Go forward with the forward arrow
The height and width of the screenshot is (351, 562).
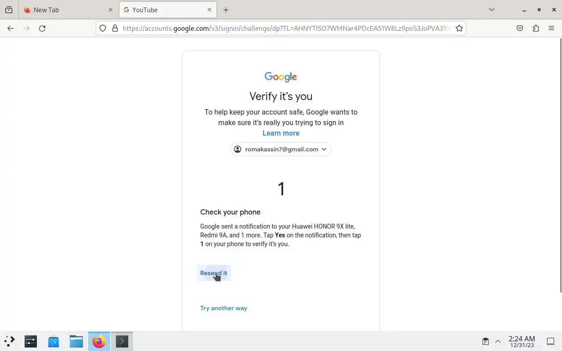tap(26, 28)
